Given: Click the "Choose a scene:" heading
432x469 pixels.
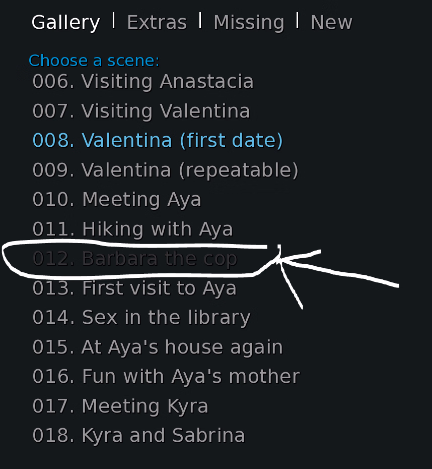Looking at the screenshot, I should point(94,61).
